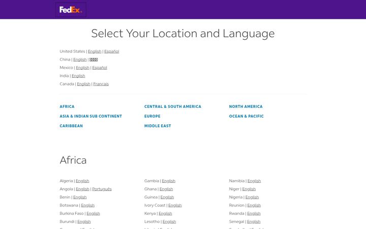Select English for Canada
The image size is (366, 229).
coord(83,84)
